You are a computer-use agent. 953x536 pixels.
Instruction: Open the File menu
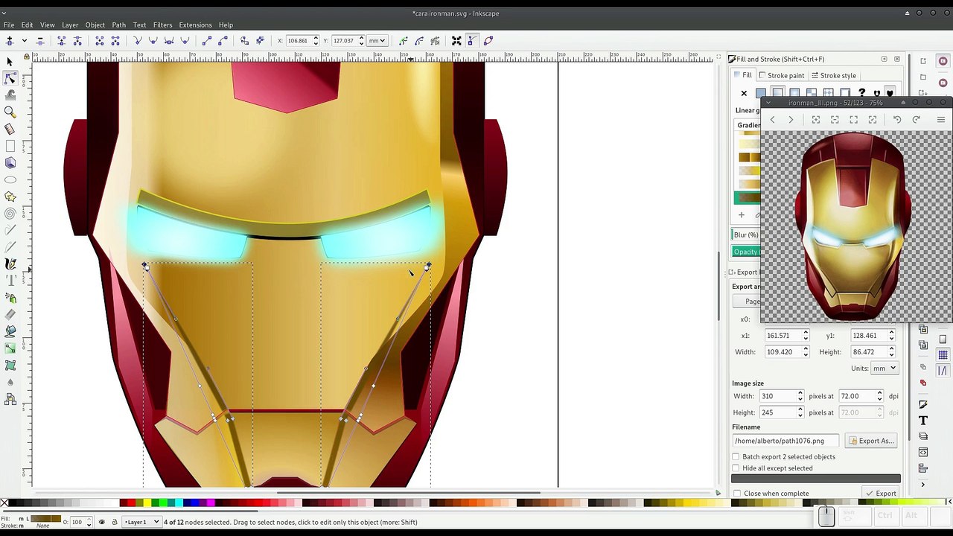(9, 25)
